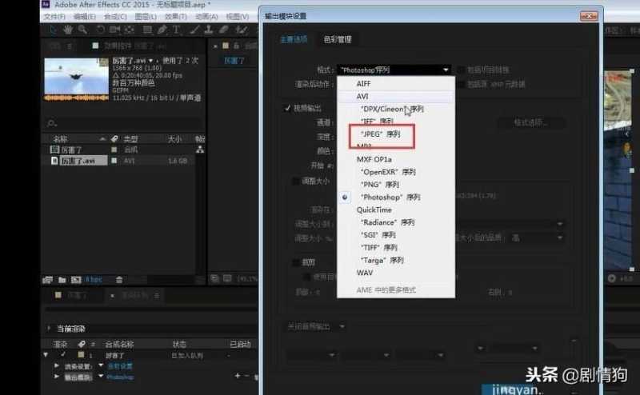Open the 动画(A) menu
Image resolution: width=640 pixels, height=395 pixels.
(x=206, y=16)
